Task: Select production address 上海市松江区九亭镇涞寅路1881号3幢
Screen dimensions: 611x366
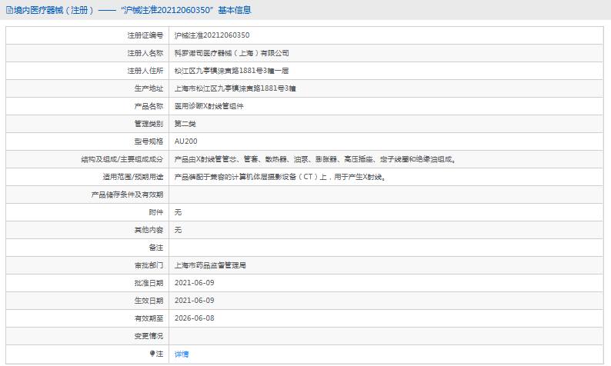Action: coord(235,88)
